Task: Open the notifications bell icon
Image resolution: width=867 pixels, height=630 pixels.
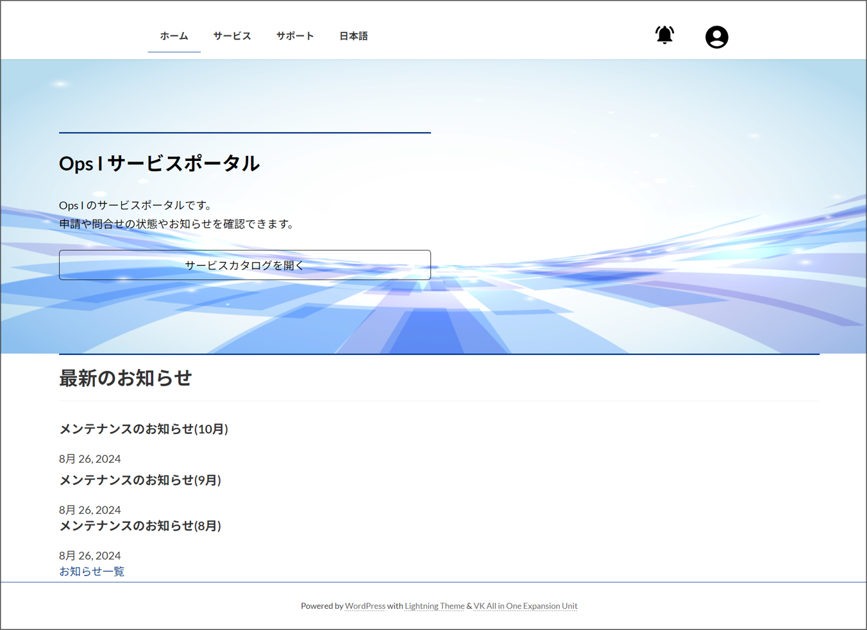Action: (x=664, y=35)
